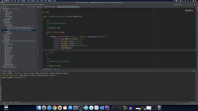Viewport: 198px width, 111px height.
Task: Click the terminal command prompt input
Action: [x=25, y=78]
